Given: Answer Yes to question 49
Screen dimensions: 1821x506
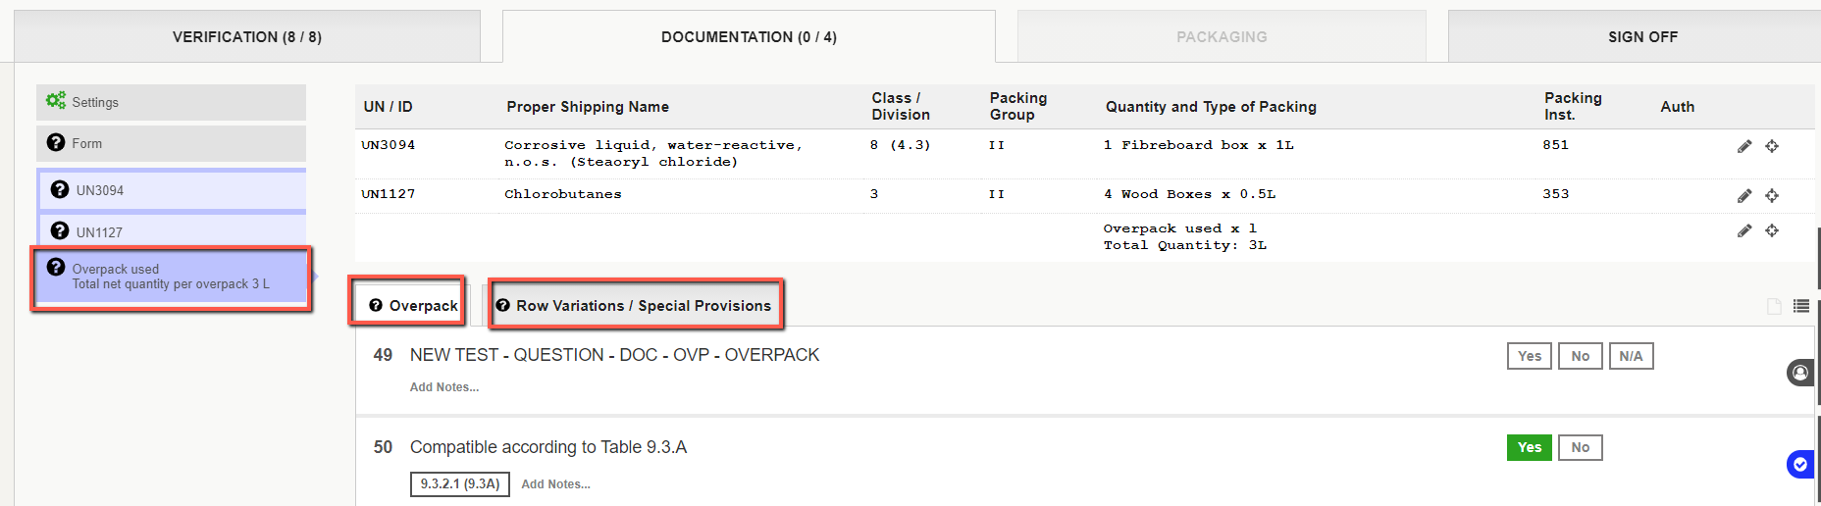Looking at the screenshot, I should (1530, 356).
